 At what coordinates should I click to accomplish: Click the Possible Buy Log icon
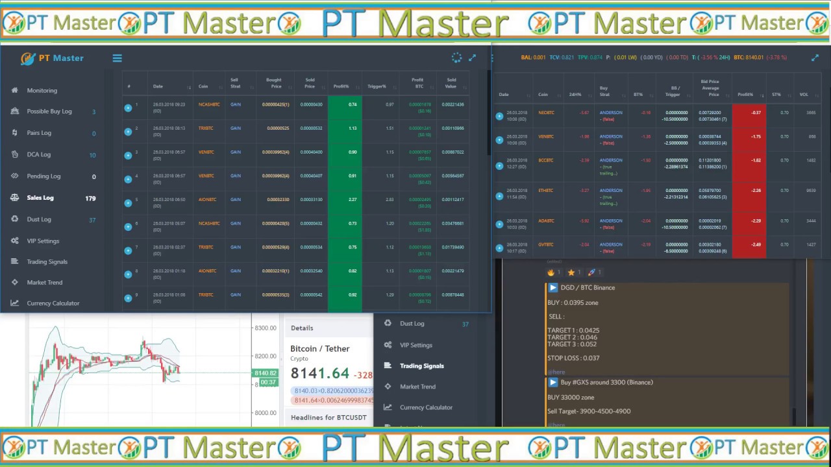(14, 111)
